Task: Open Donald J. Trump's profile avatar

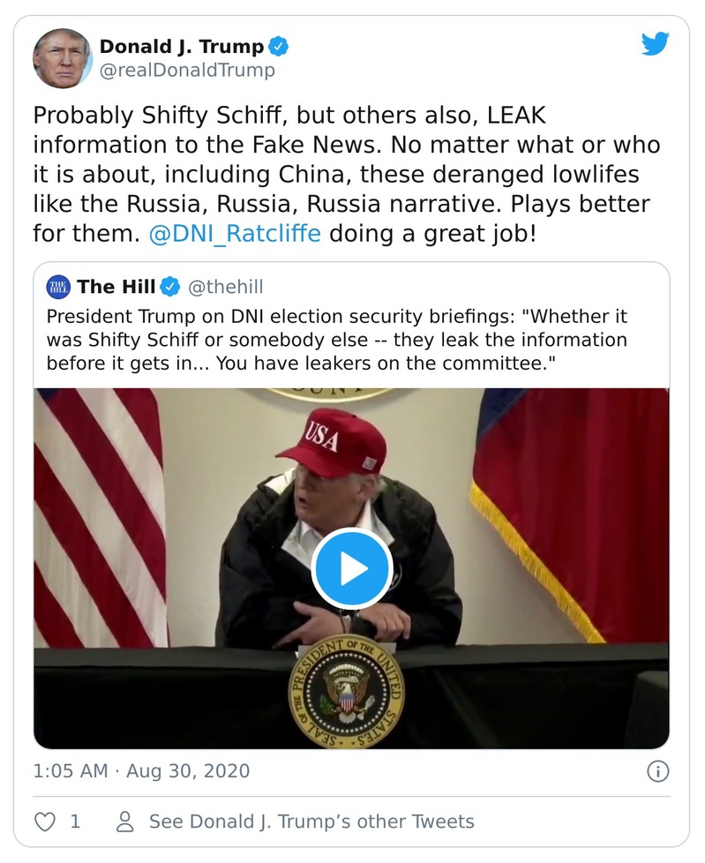Action: tap(62, 57)
